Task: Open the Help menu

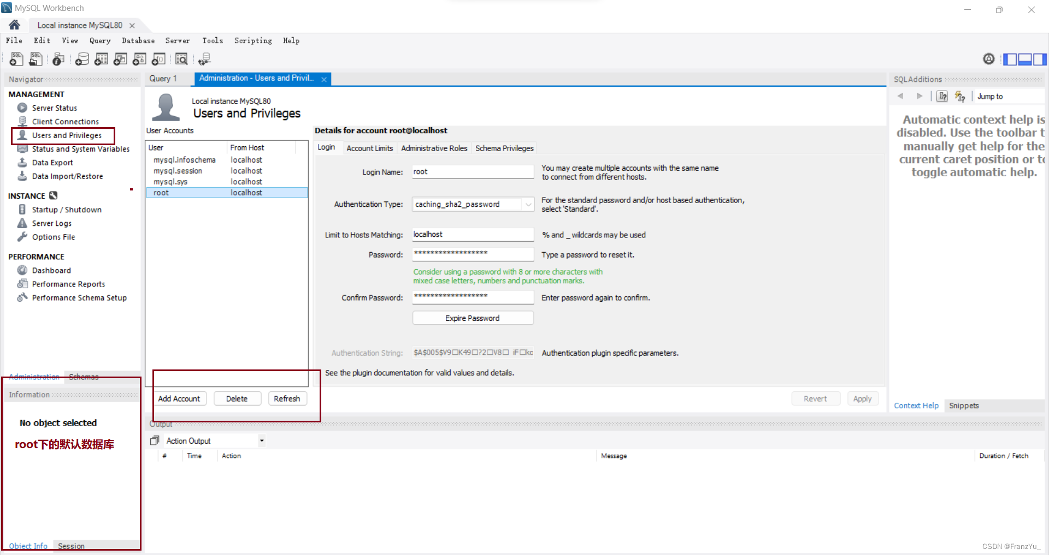Action: (291, 40)
